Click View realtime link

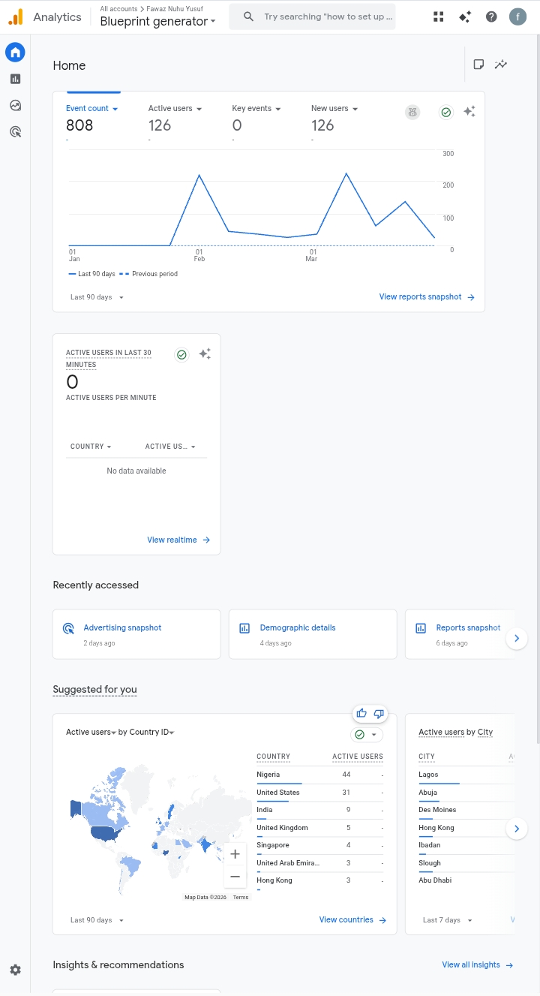178,540
